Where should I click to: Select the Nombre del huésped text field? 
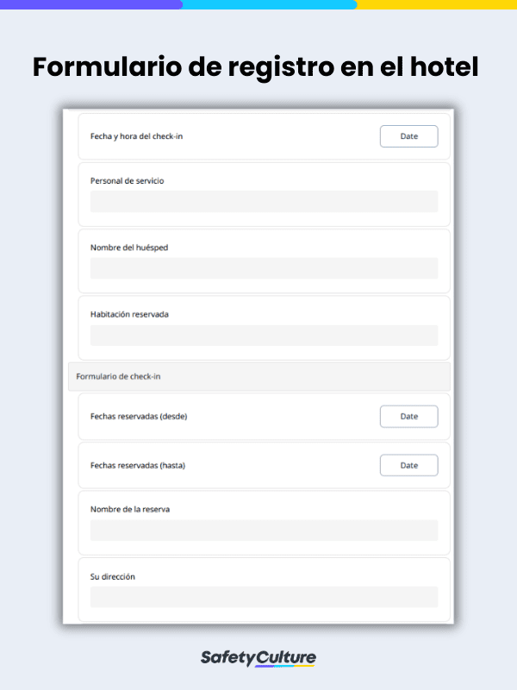(263, 268)
